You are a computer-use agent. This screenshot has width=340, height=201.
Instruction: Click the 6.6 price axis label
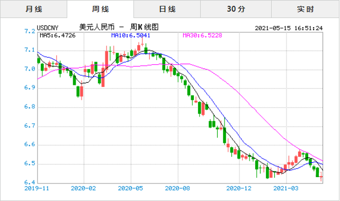point(30,144)
